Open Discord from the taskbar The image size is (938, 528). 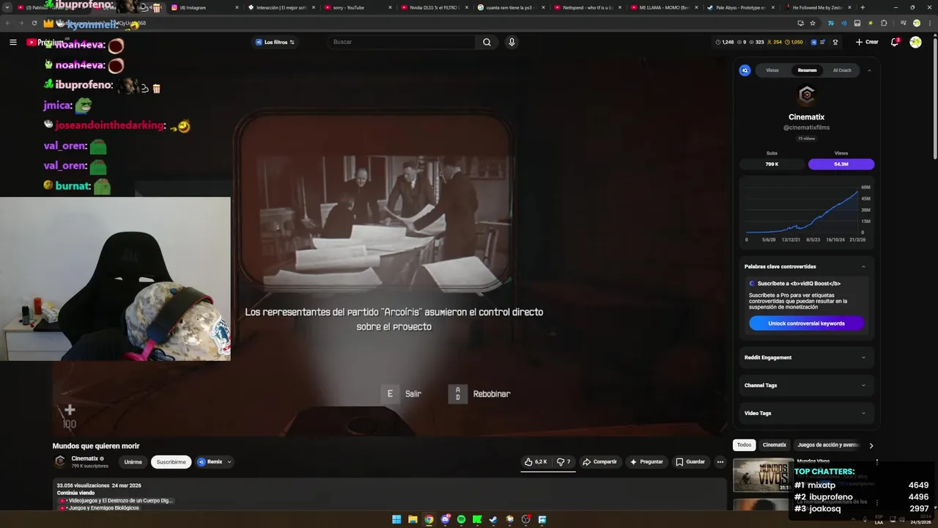coord(445,519)
